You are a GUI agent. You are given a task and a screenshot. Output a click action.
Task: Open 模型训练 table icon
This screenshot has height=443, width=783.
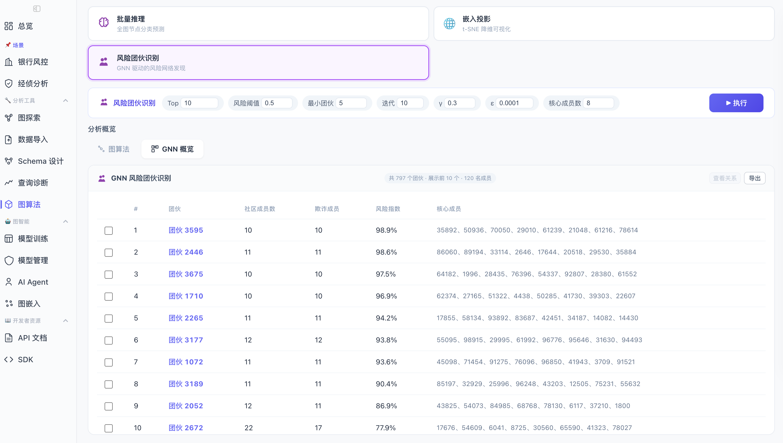(8, 239)
